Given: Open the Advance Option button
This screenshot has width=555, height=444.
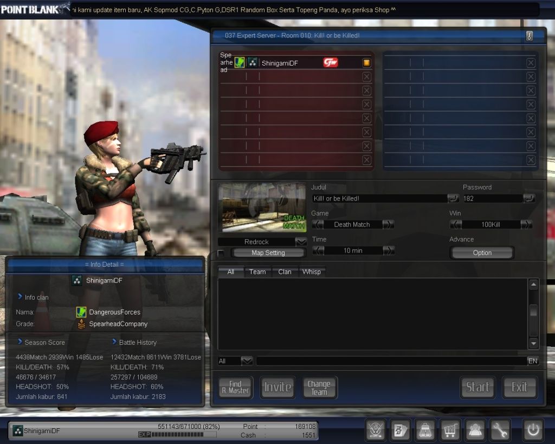Looking at the screenshot, I should [482, 253].
